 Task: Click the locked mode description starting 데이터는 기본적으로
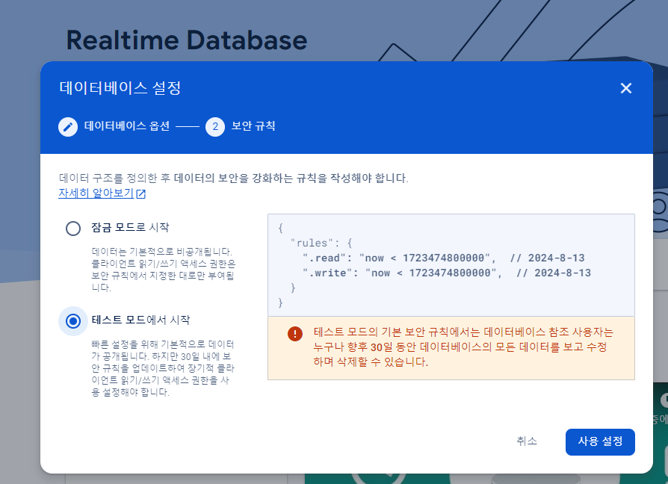point(163,270)
